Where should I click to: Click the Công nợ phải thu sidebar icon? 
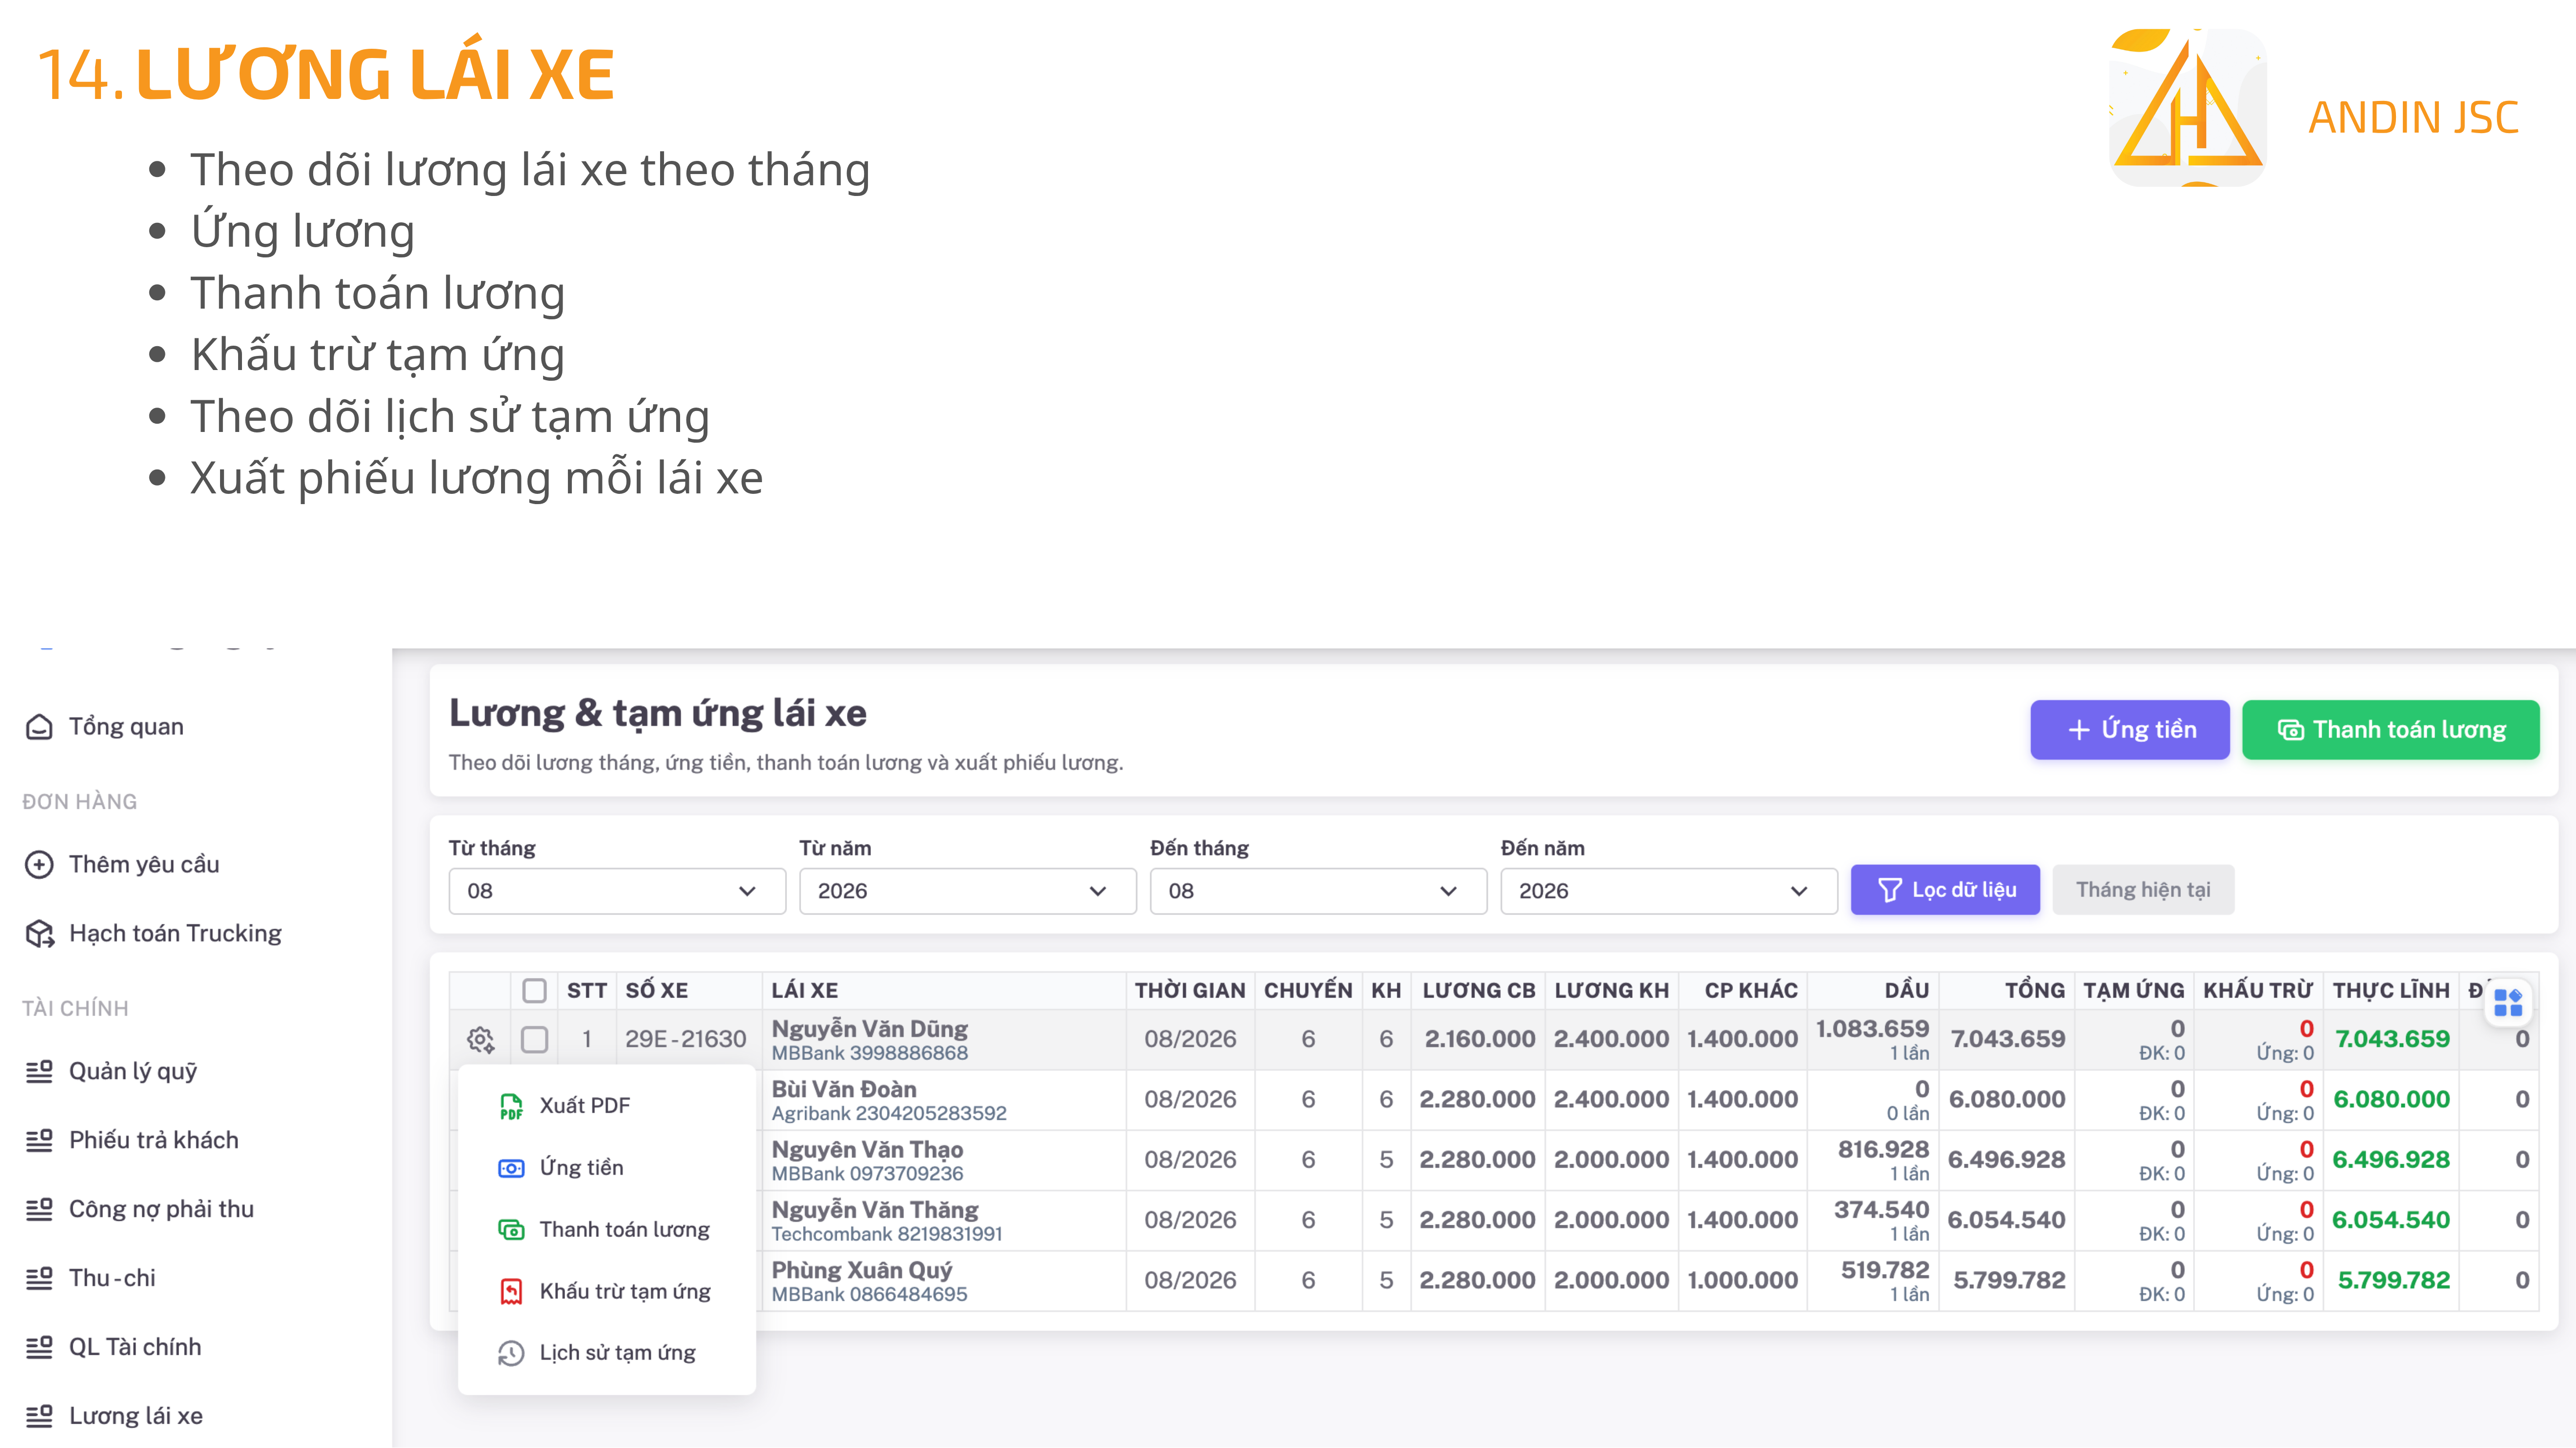39,1209
